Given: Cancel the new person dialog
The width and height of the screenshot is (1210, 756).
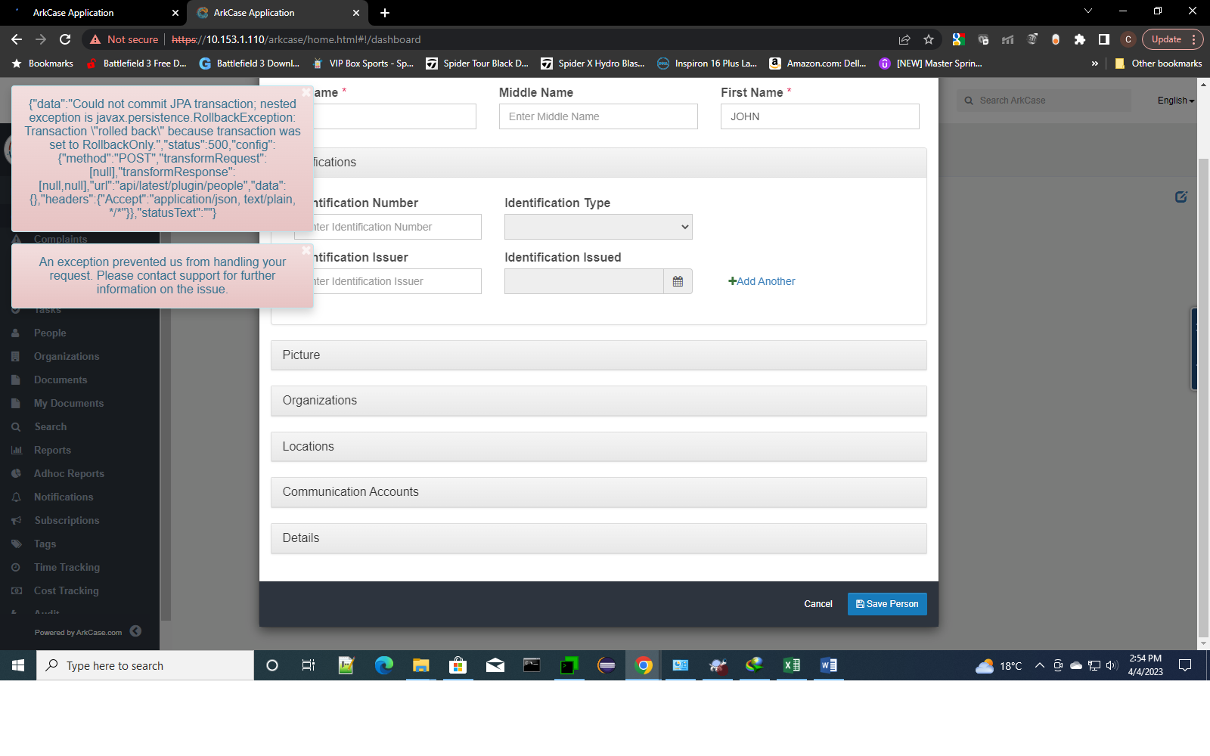Looking at the screenshot, I should tap(818, 604).
